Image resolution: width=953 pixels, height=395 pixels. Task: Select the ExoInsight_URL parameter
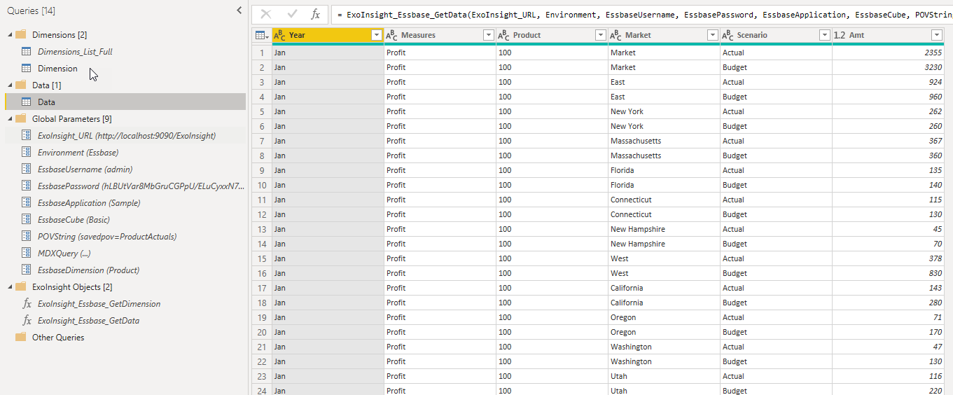coord(127,135)
